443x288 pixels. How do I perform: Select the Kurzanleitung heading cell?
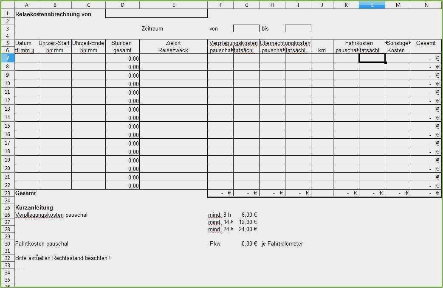tap(34, 208)
